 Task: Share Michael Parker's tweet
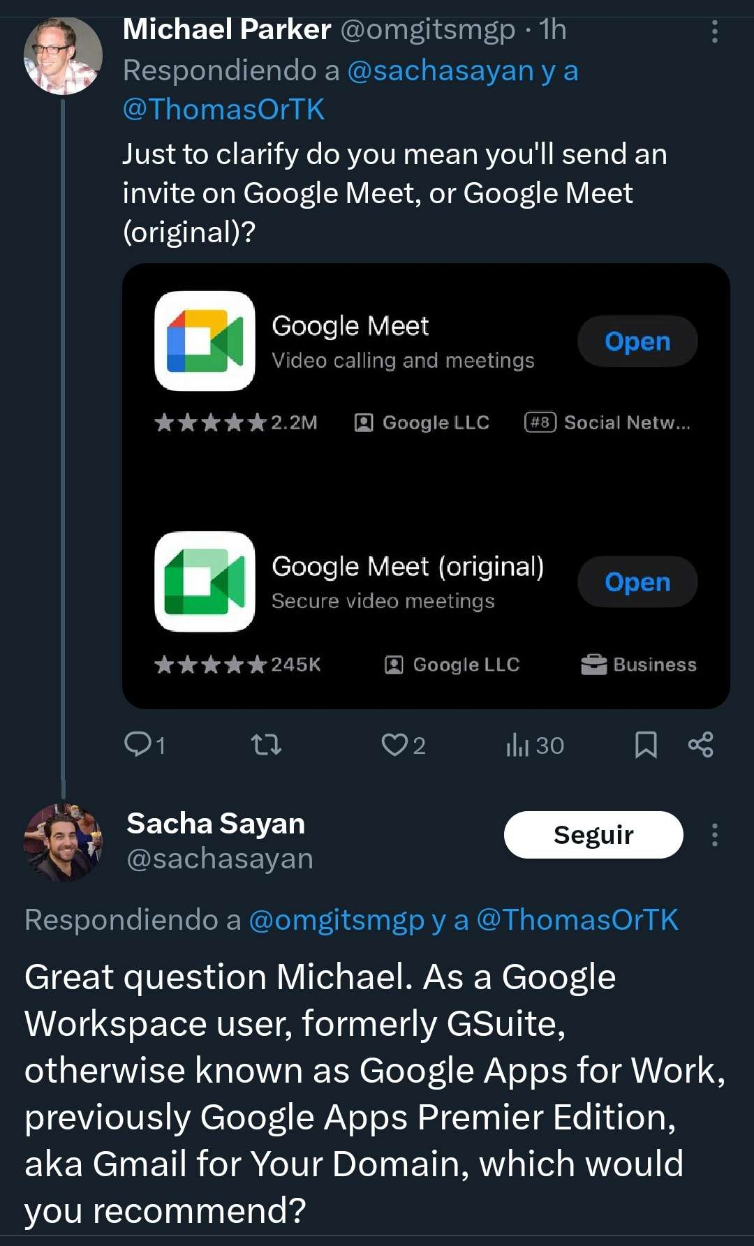[x=700, y=745]
